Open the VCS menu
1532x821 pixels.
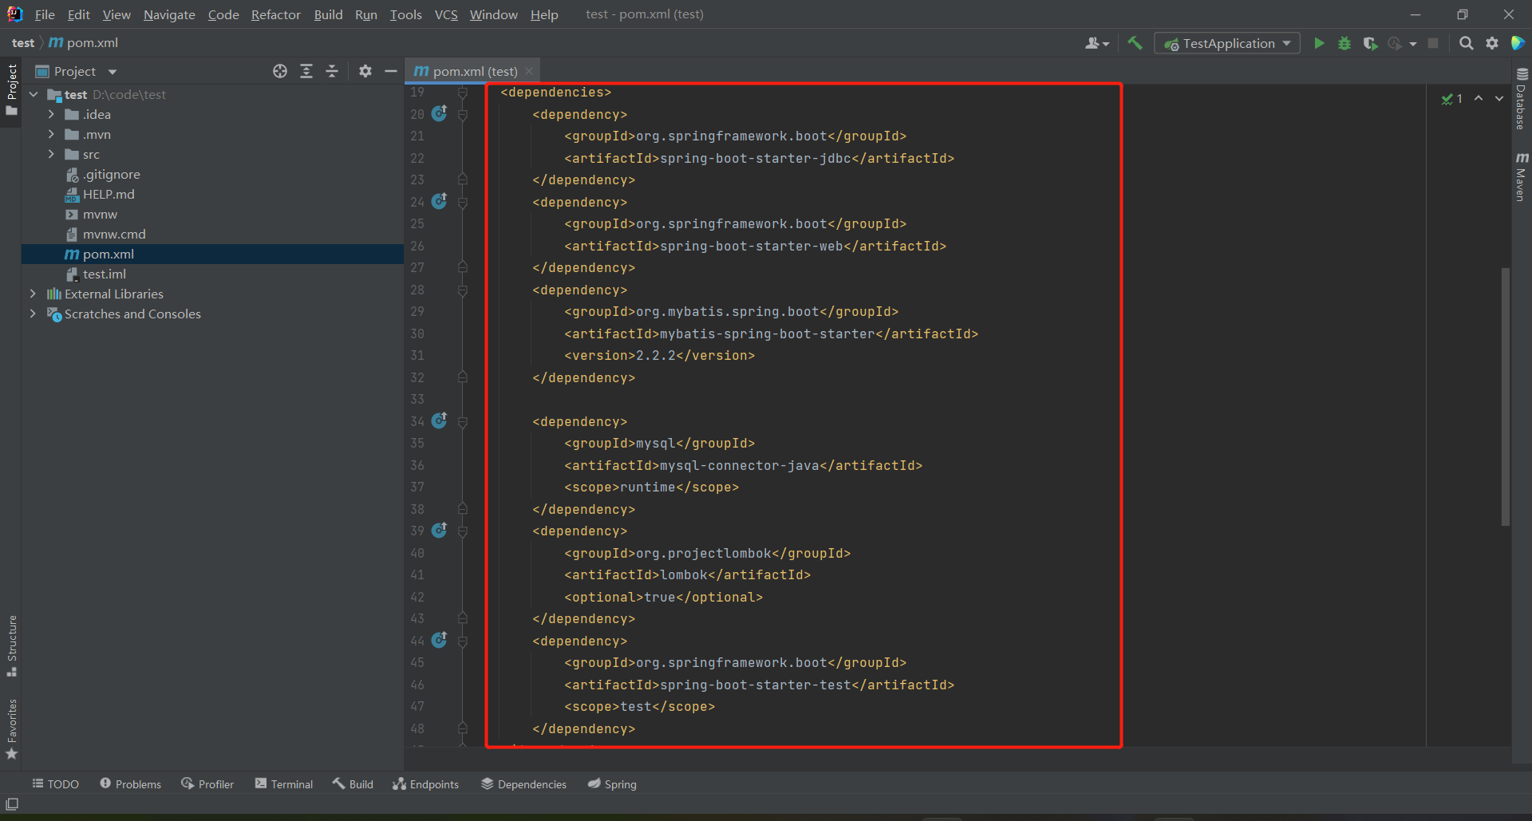(446, 14)
